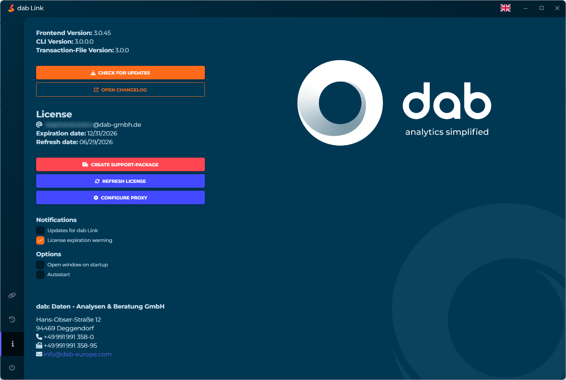Open Configure Proxy settings
Viewport: 566px width, 380px height.
(x=121, y=198)
